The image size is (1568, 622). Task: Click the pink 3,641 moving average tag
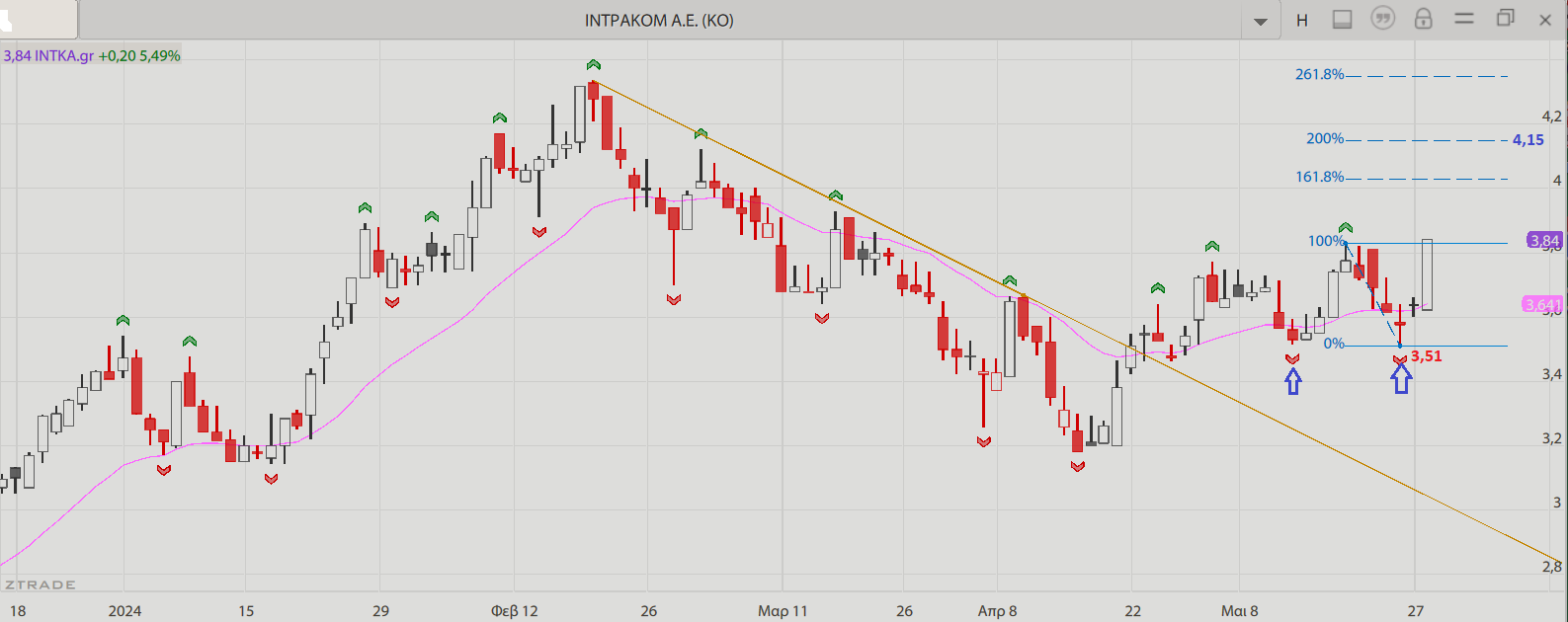[1542, 305]
